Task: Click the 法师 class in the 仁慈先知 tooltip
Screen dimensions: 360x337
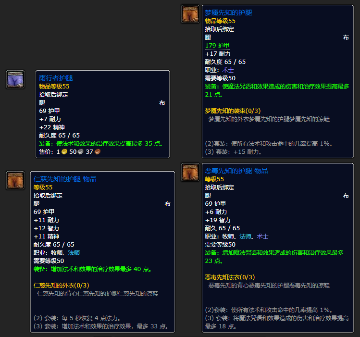Action: pos(74,253)
